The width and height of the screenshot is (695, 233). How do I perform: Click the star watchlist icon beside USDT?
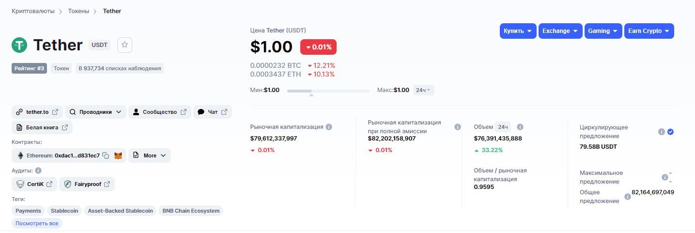[x=124, y=45]
